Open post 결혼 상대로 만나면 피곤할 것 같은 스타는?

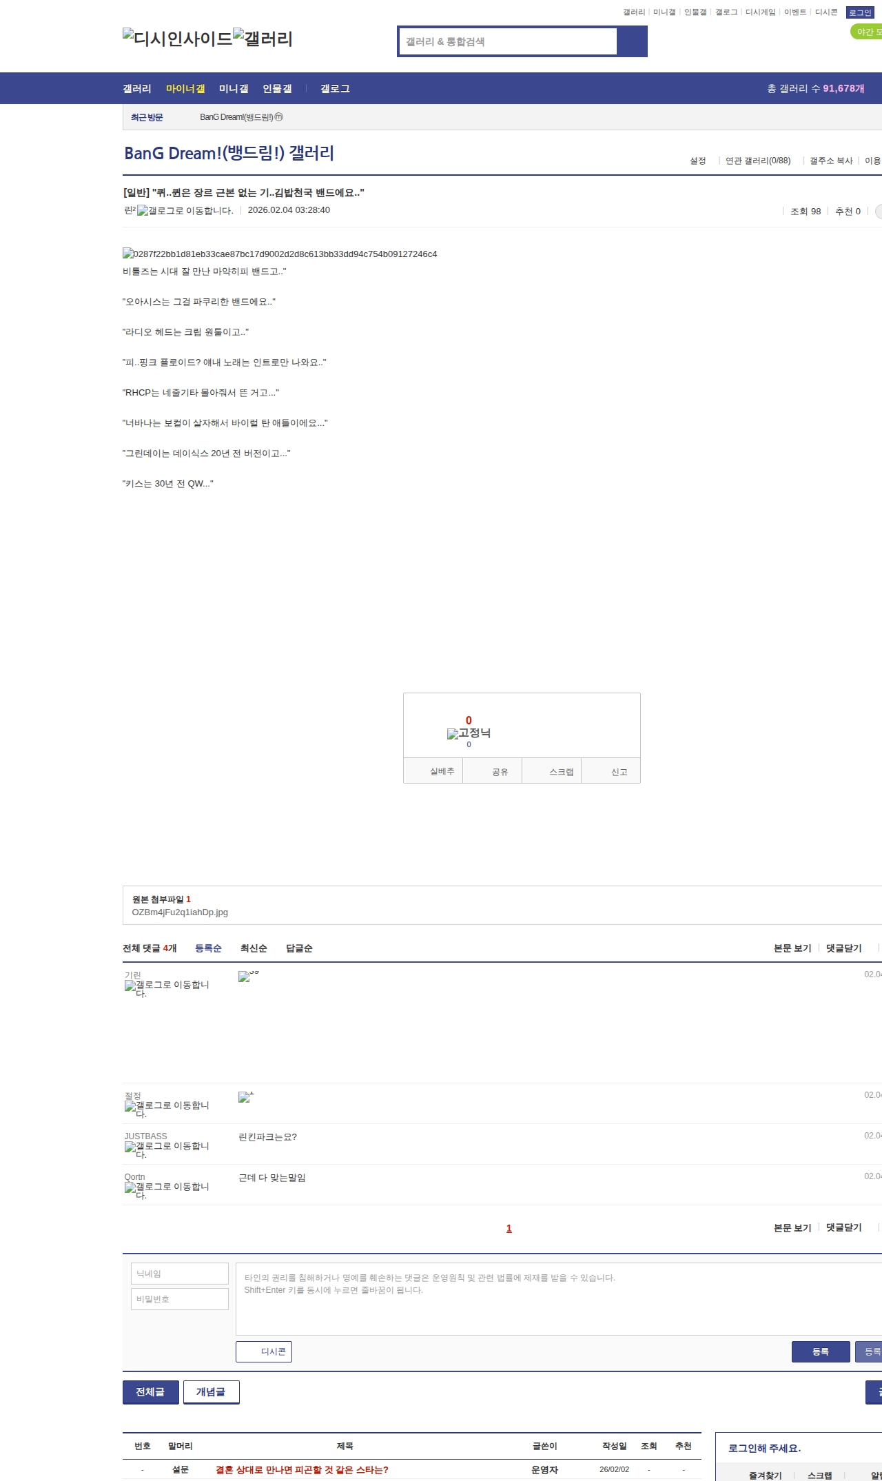[x=302, y=1469]
